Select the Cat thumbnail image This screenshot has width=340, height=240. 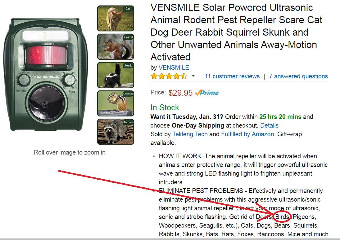[116, 18]
